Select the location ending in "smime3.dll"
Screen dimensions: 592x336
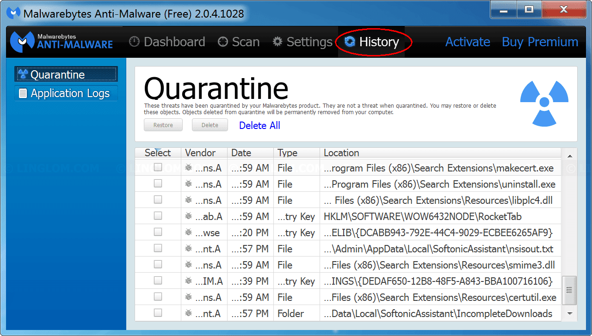pyautogui.click(x=439, y=265)
